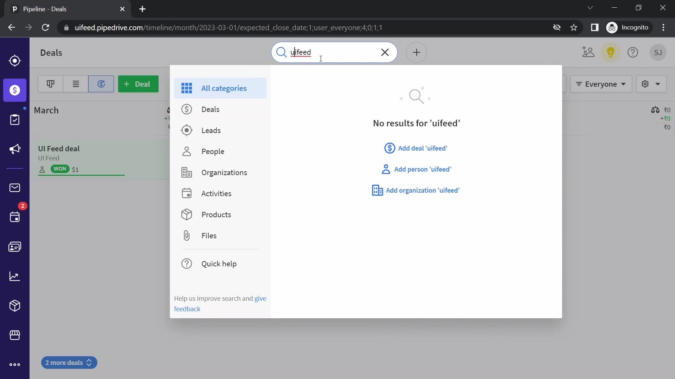Filter search by Leads category

click(220, 130)
